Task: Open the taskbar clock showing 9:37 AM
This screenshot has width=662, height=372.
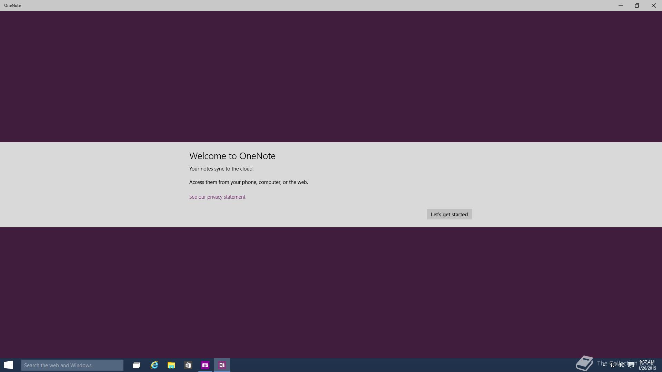Action: click(647, 365)
